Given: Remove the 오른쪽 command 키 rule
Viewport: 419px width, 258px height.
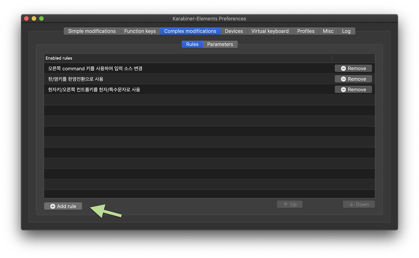Looking at the screenshot, I should (353, 69).
